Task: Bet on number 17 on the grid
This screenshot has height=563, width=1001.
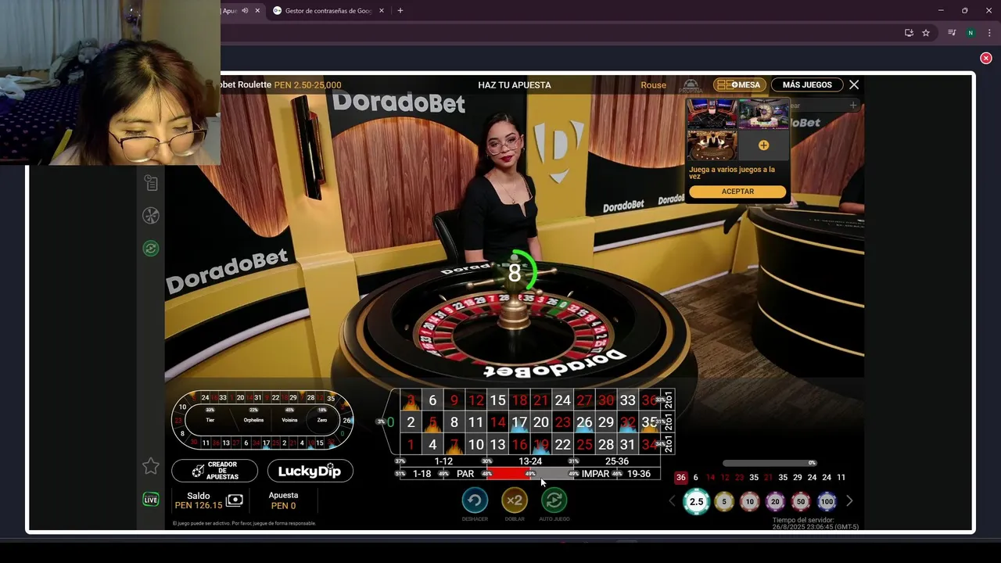Action: pos(519,422)
